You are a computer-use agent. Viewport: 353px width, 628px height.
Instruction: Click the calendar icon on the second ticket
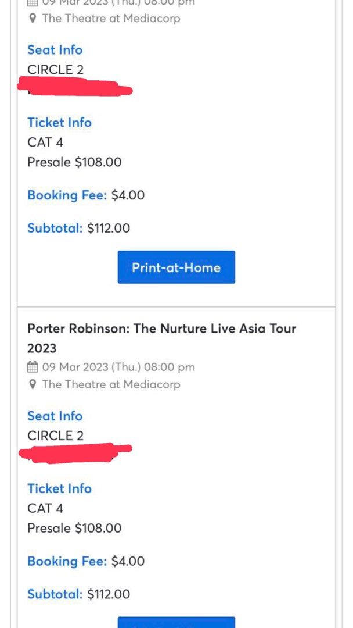pos(32,367)
